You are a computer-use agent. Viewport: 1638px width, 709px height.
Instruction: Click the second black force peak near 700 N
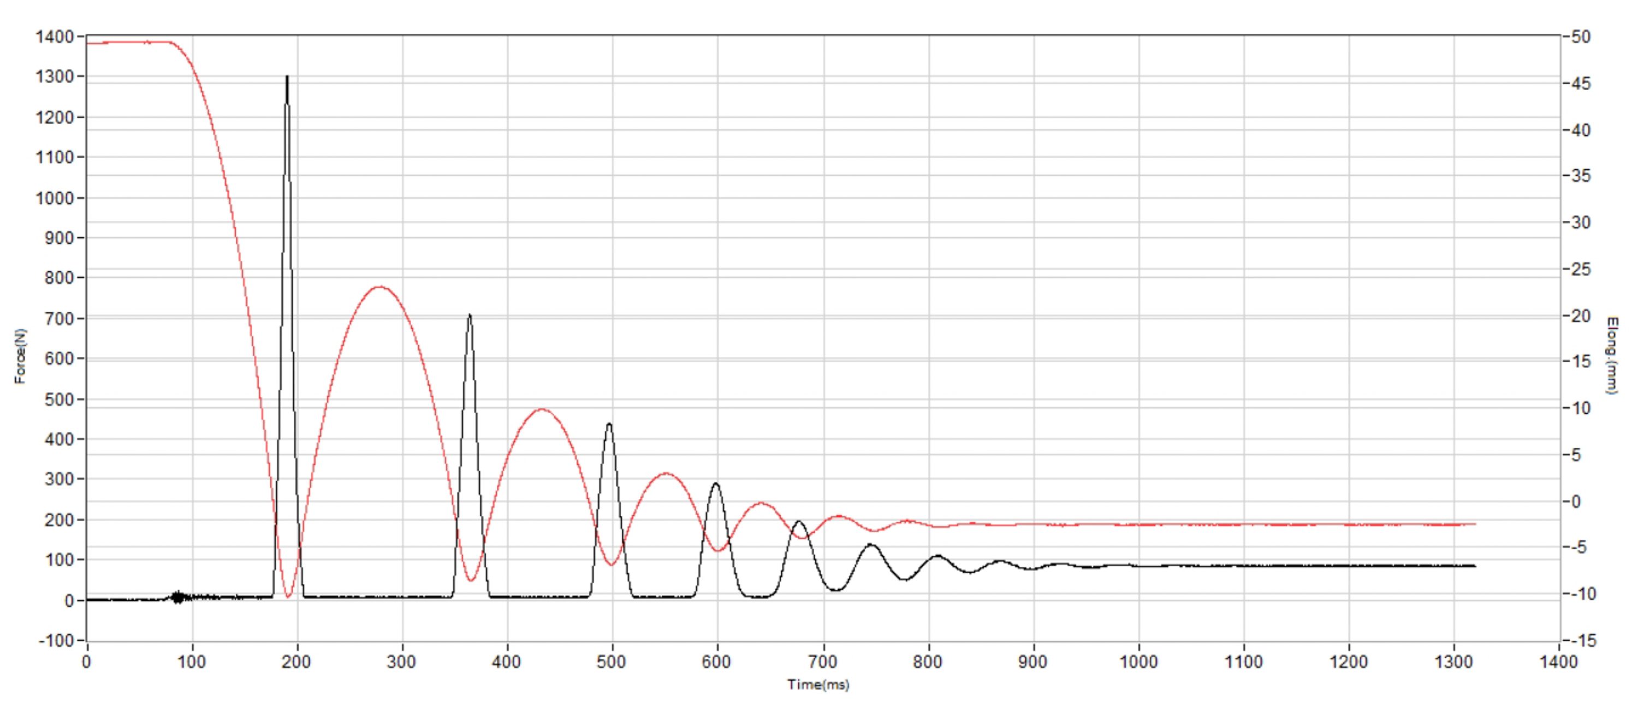(x=470, y=316)
